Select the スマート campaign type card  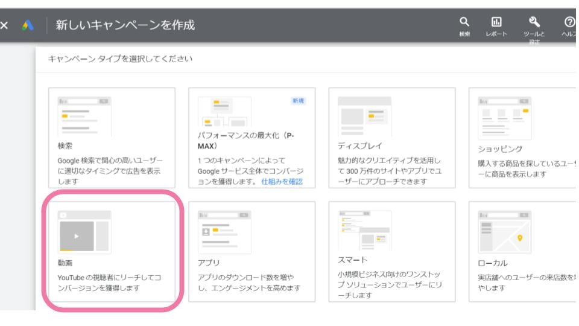pyautogui.click(x=392, y=252)
